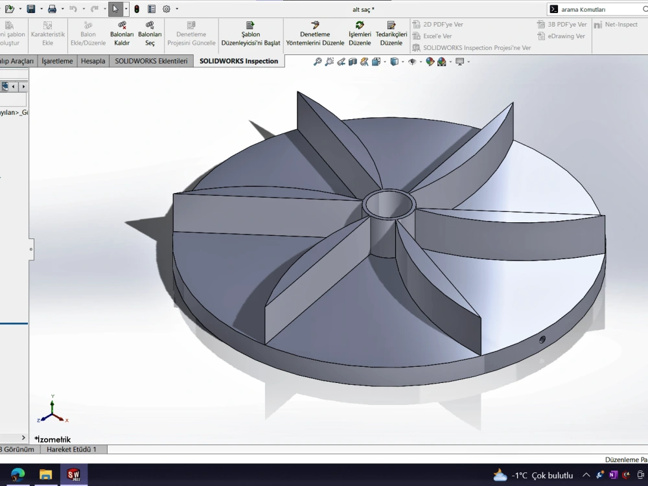Open the weather widget showing -1°C

tap(533, 475)
